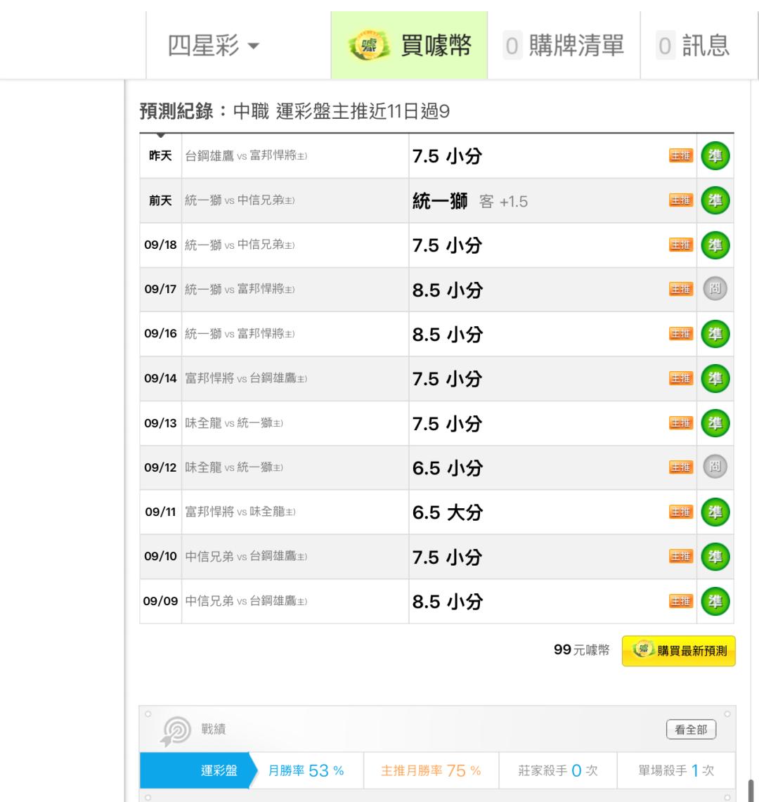Click the 主推 tag in the 09/11 row

[681, 512]
